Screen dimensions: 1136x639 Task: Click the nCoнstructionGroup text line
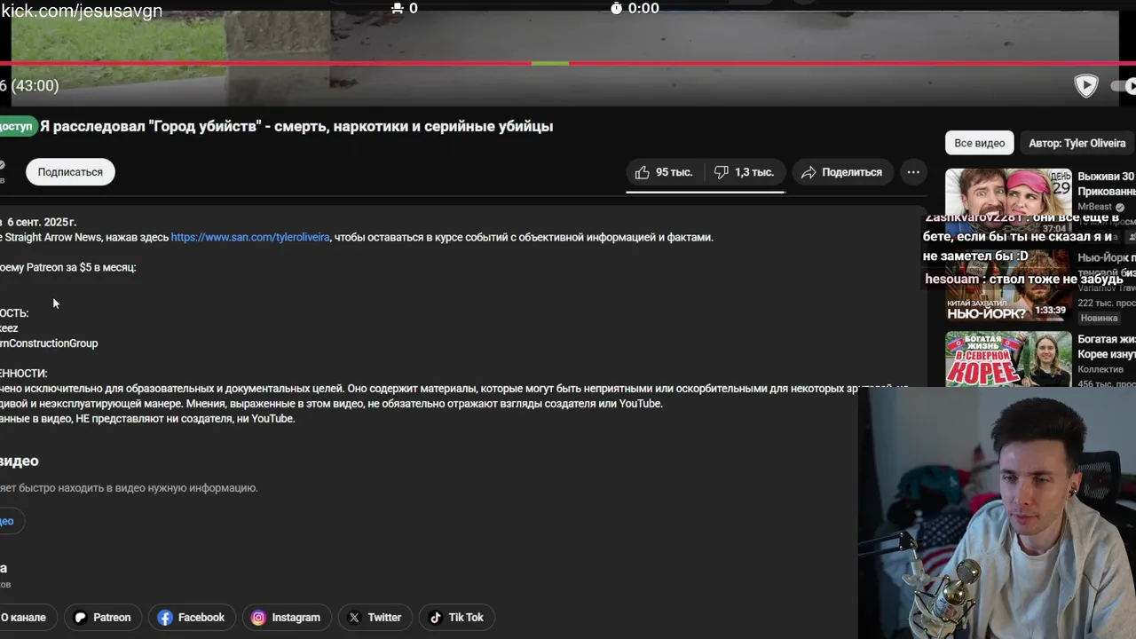(x=49, y=343)
